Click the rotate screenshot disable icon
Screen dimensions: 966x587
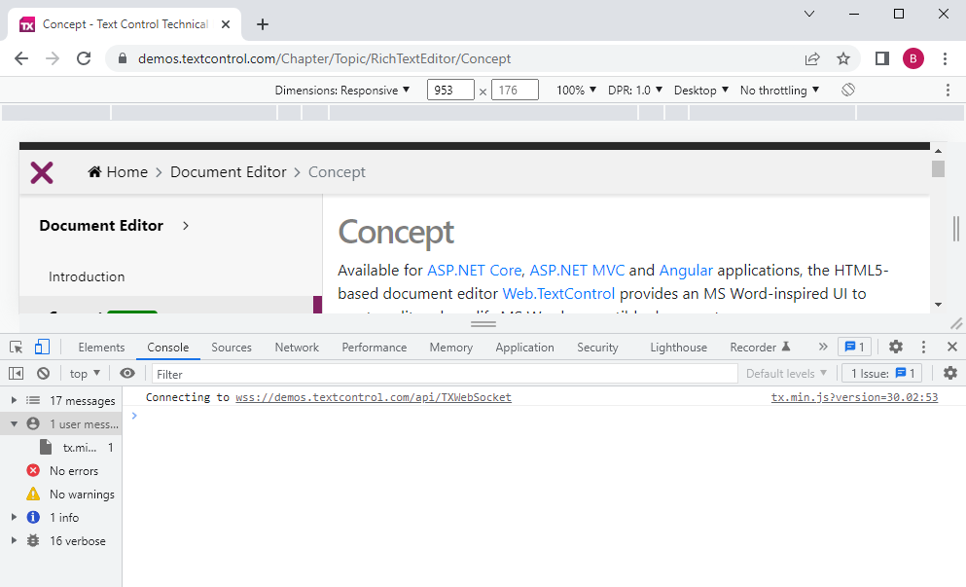click(847, 89)
